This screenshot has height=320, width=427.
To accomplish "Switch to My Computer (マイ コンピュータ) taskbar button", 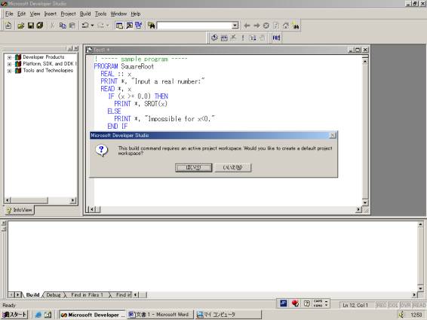I will pos(228,315).
